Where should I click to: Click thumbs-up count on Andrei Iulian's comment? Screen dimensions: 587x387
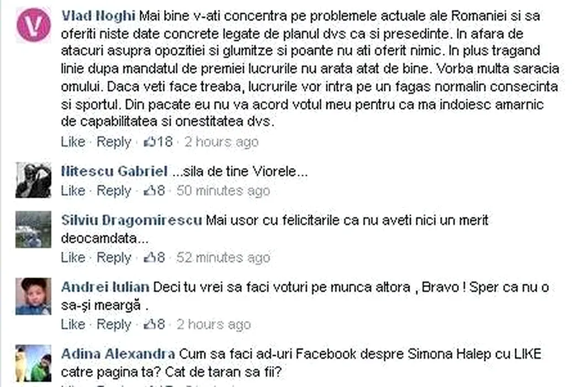[154, 324]
